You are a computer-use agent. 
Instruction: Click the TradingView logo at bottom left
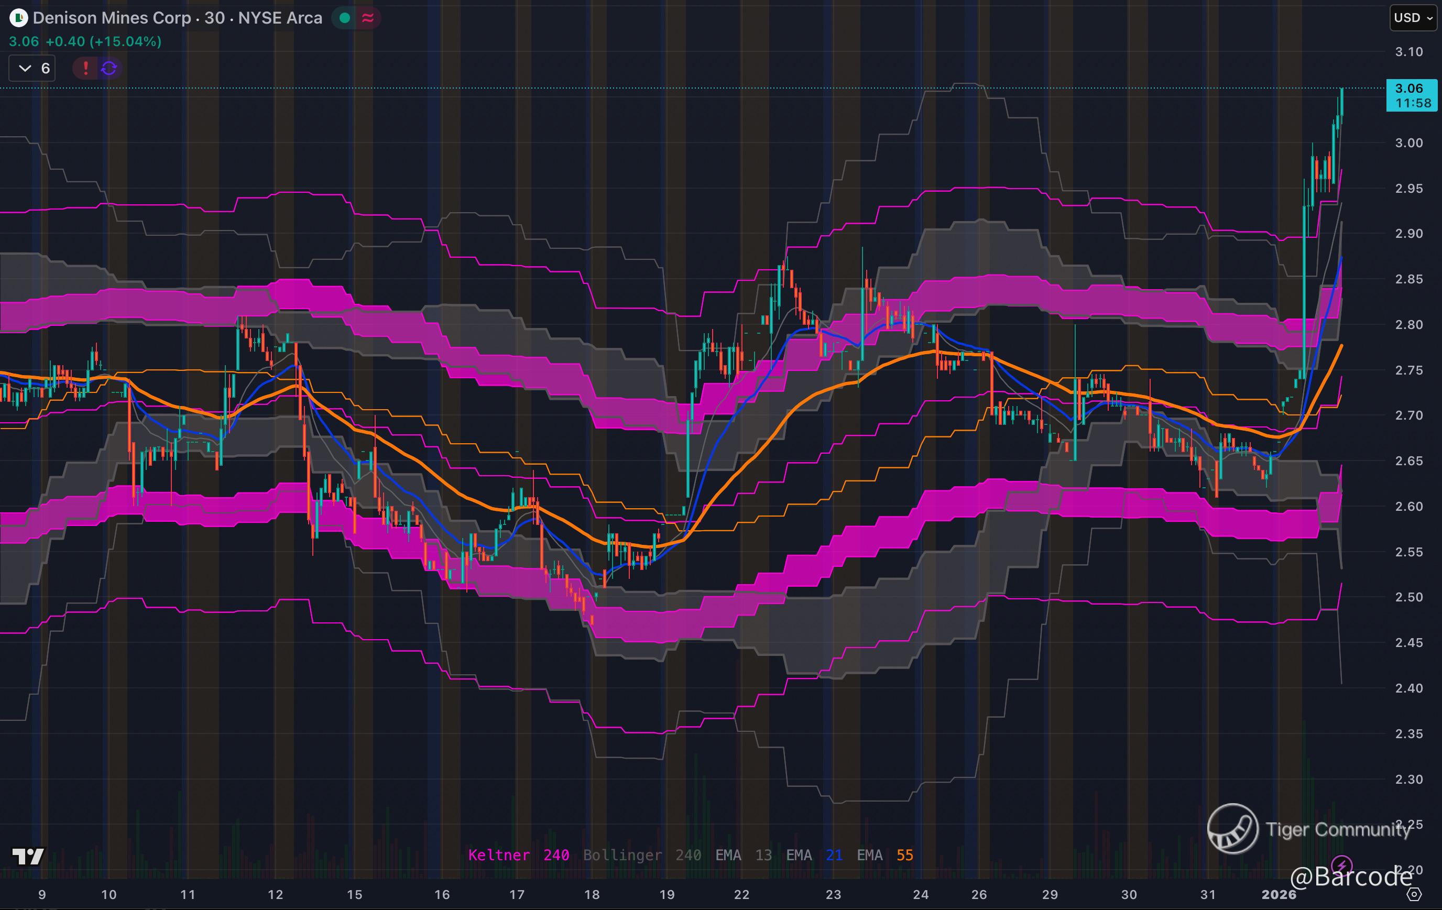pyautogui.click(x=28, y=857)
